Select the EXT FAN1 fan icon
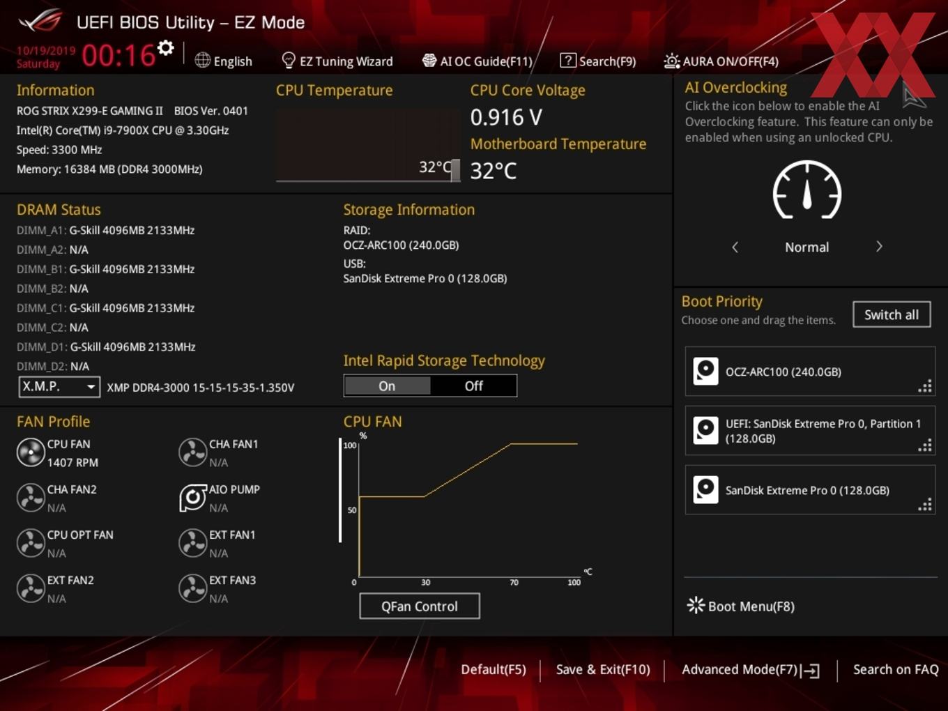This screenshot has height=711, width=948. (192, 543)
